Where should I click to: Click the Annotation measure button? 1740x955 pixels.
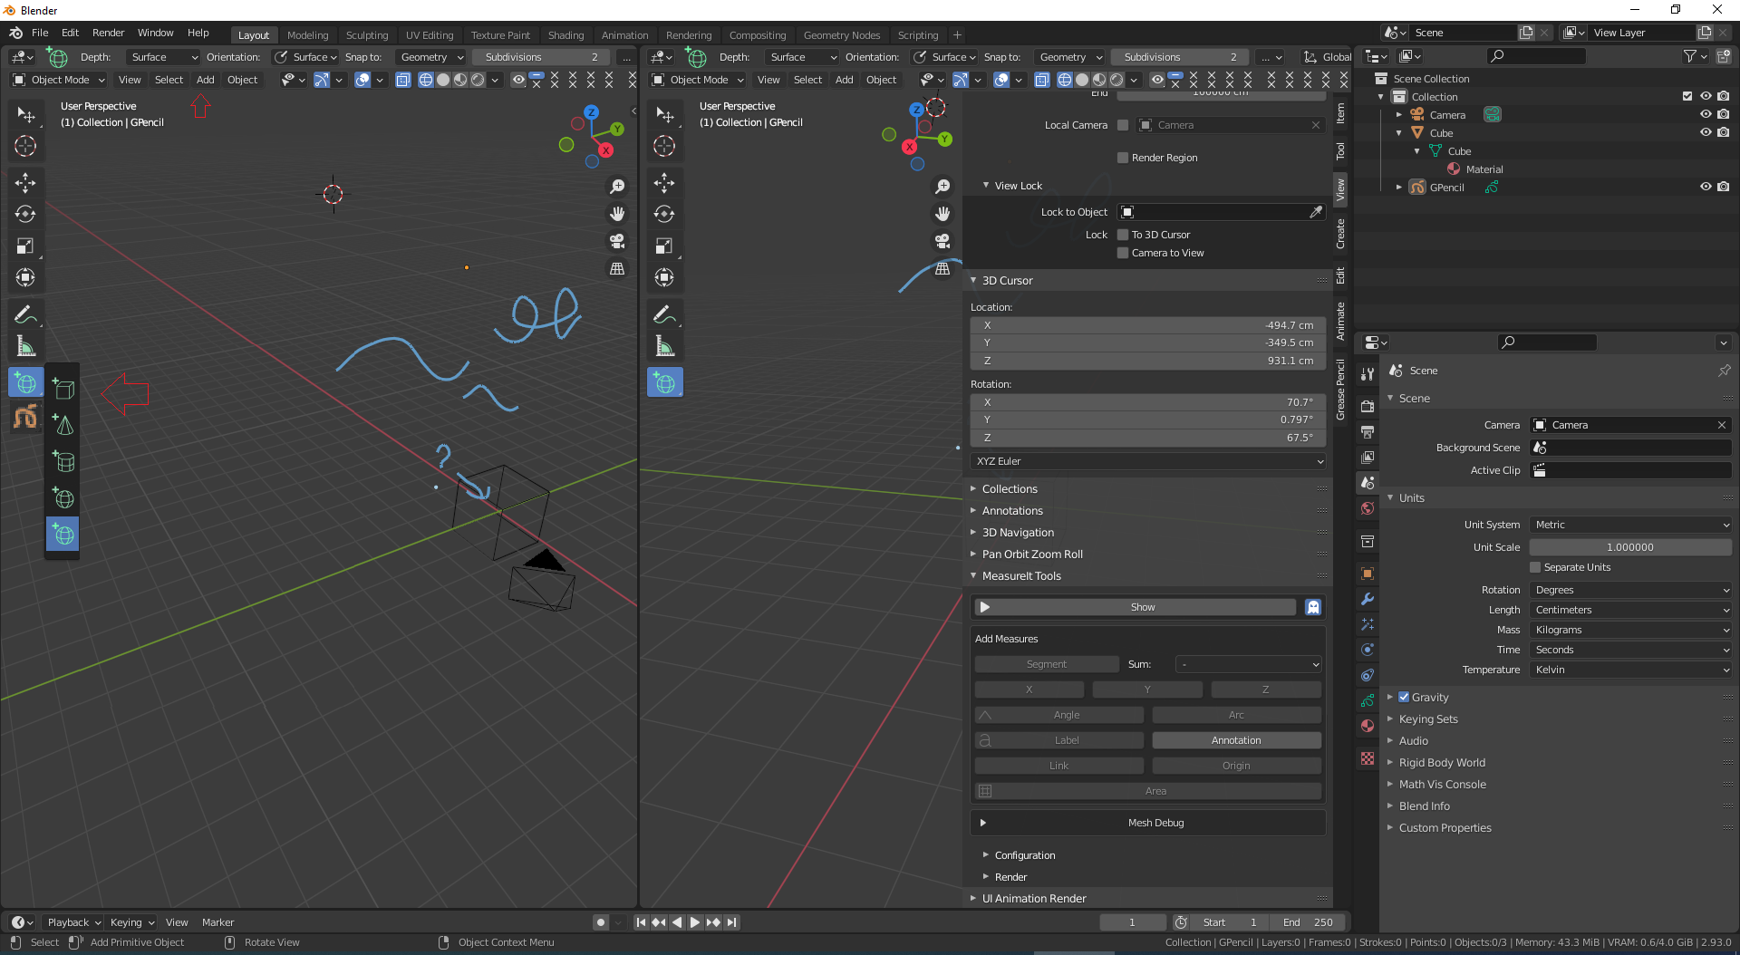(x=1236, y=740)
